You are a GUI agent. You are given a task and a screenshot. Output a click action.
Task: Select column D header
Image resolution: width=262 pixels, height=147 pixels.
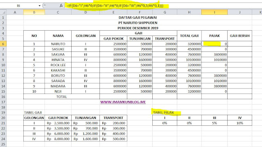[86, 12]
